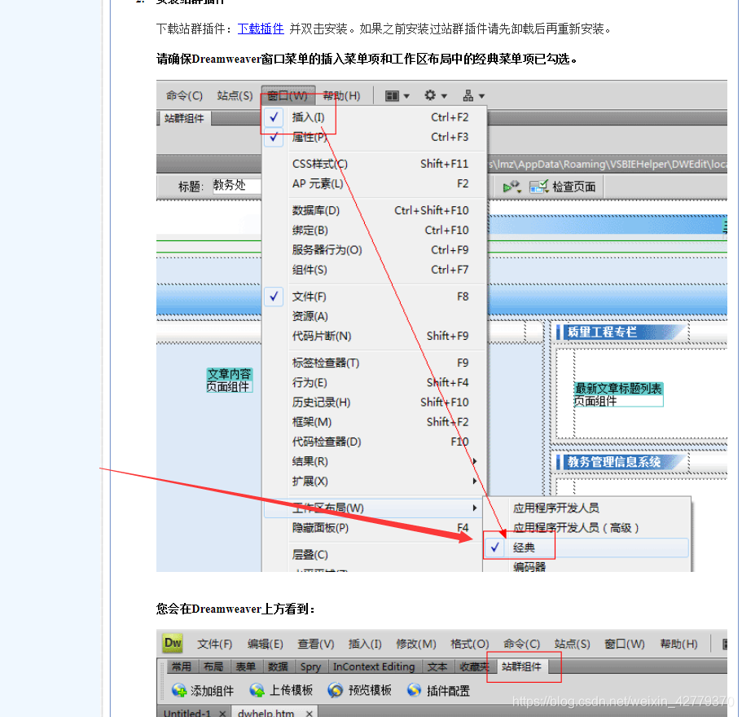This screenshot has height=717, width=742.
Task: Open the 下载插件 download link
Action: [261, 29]
